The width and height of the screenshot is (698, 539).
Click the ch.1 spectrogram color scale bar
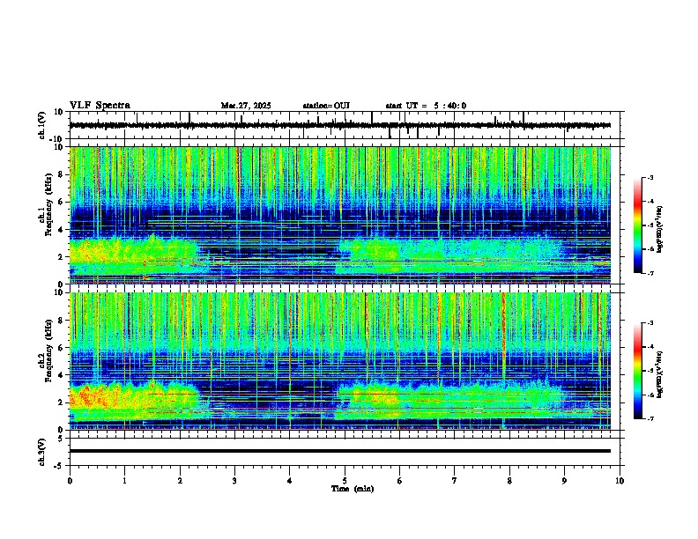[637, 225]
